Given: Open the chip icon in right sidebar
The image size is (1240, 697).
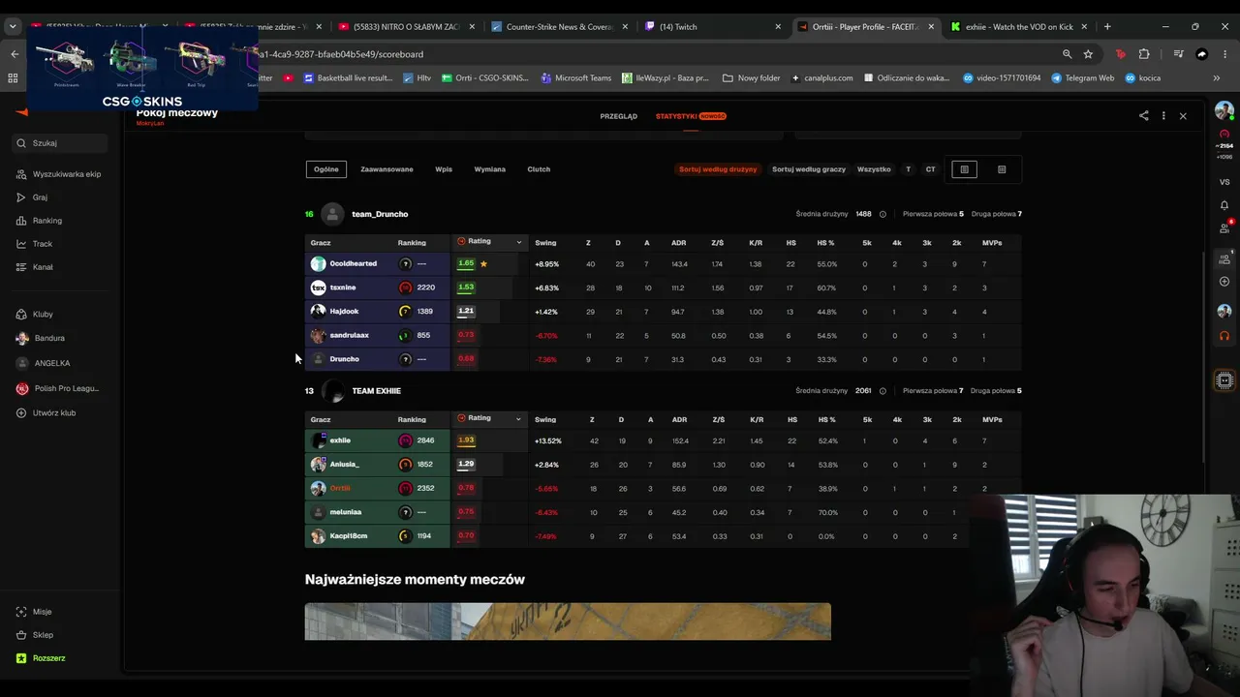Looking at the screenshot, I should [x=1224, y=380].
